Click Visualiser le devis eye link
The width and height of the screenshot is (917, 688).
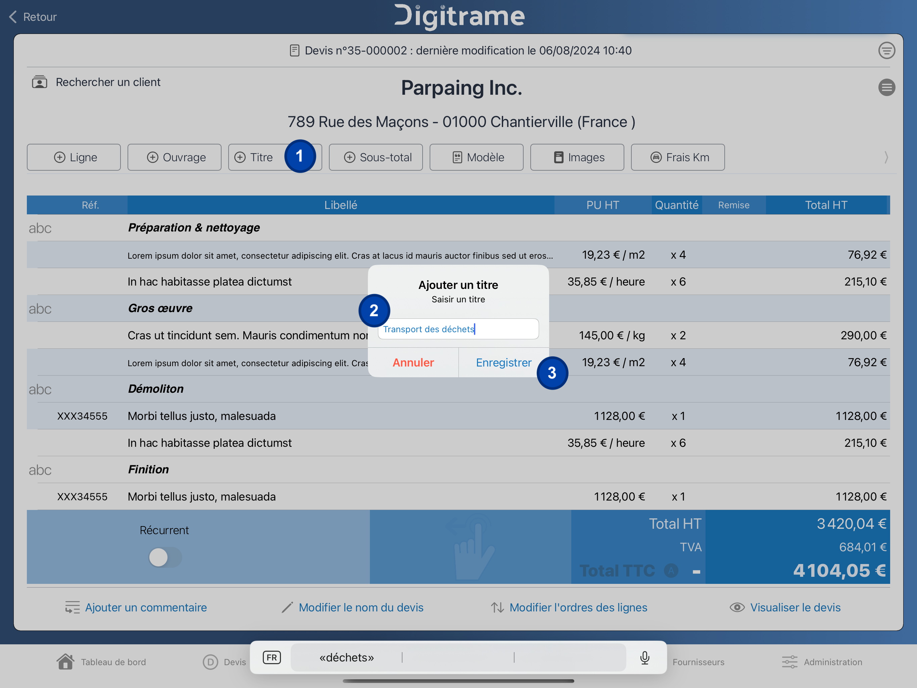click(x=785, y=607)
